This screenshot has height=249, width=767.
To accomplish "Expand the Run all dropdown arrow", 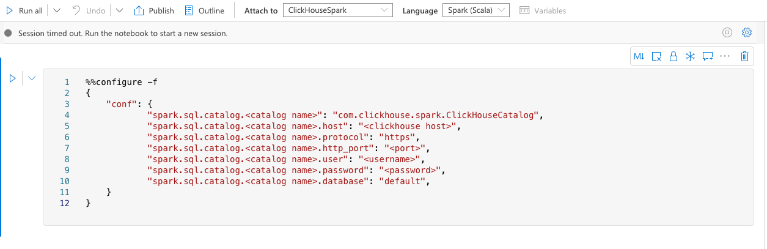I will (x=56, y=10).
